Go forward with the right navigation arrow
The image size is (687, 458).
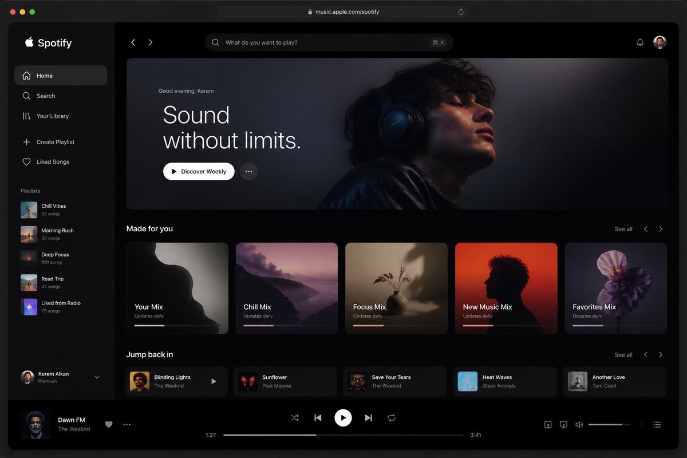coord(151,42)
